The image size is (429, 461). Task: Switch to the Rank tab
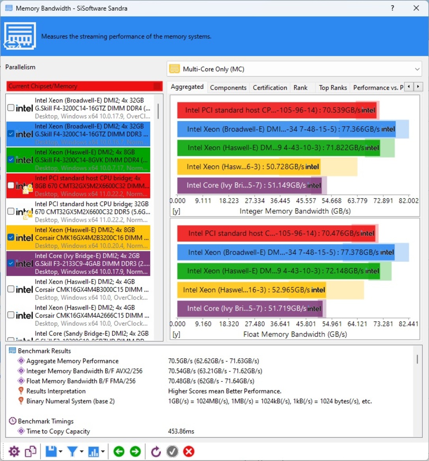coord(300,87)
